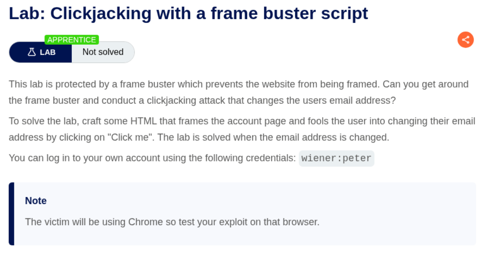Click the "Not solved" lab status
This screenshot has height=253, width=486.
(103, 52)
